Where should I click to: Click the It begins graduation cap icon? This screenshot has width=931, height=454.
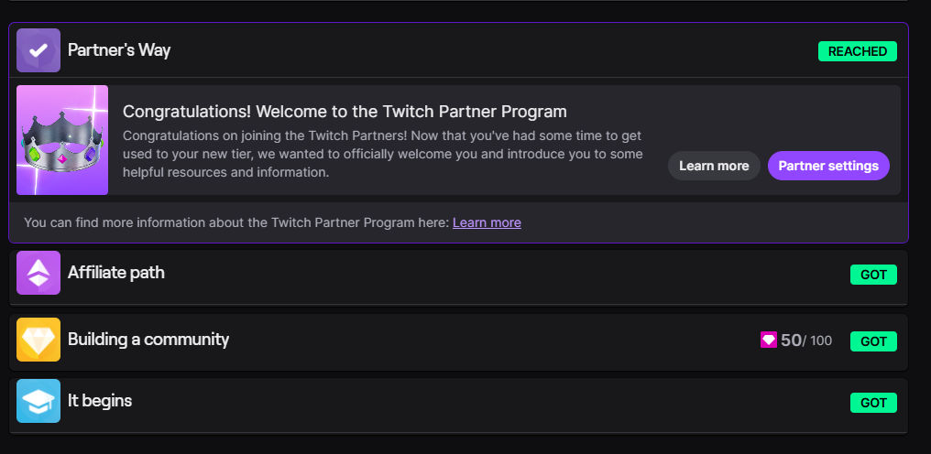tap(38, 401)
